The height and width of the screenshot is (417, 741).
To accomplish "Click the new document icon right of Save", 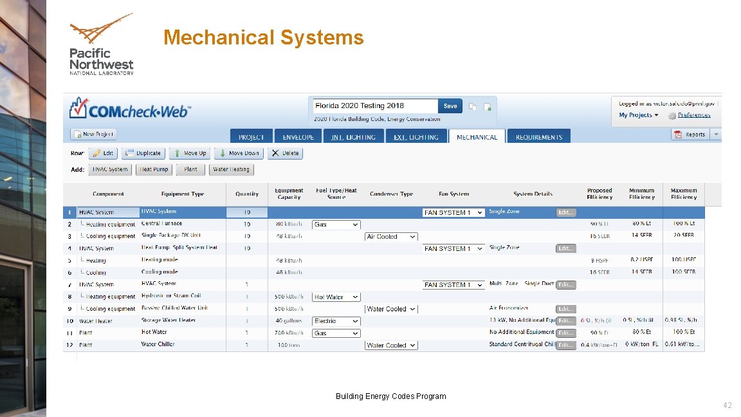I will click(x=488, y=106).
